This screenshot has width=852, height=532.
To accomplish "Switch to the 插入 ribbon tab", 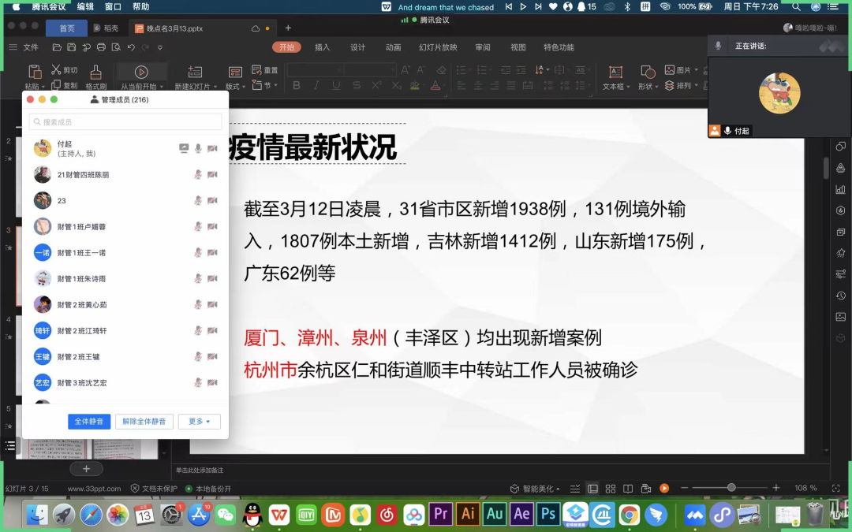I will [322, 47].
